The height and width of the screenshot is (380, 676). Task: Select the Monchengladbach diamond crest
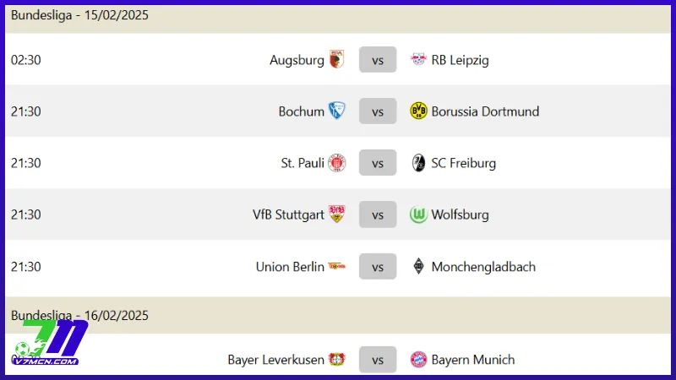(418, 266)
